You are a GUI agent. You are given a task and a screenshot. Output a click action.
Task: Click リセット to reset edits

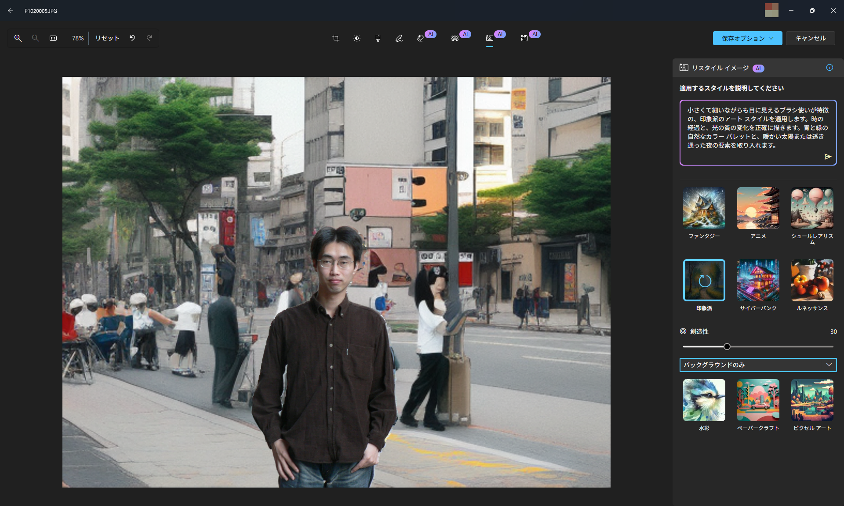point(106,38)
